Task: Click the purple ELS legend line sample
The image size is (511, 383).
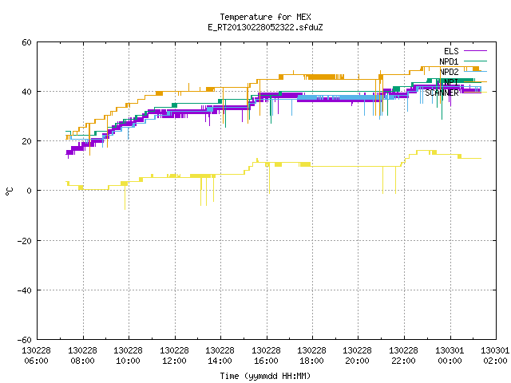Action: click(x=475, y=51)
